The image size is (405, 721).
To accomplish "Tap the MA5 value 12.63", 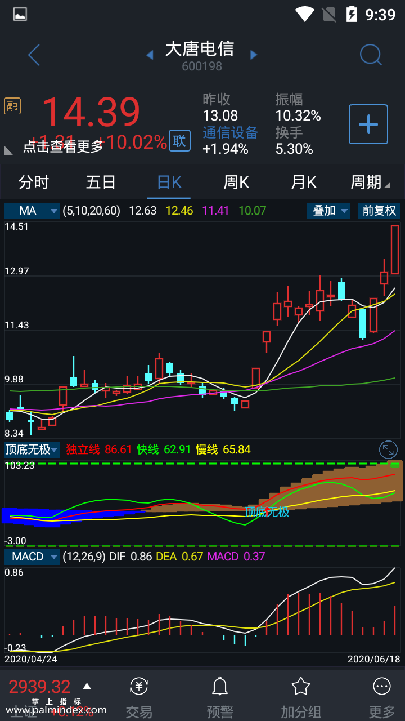I will pyautogui.click(x=143, y=211).
